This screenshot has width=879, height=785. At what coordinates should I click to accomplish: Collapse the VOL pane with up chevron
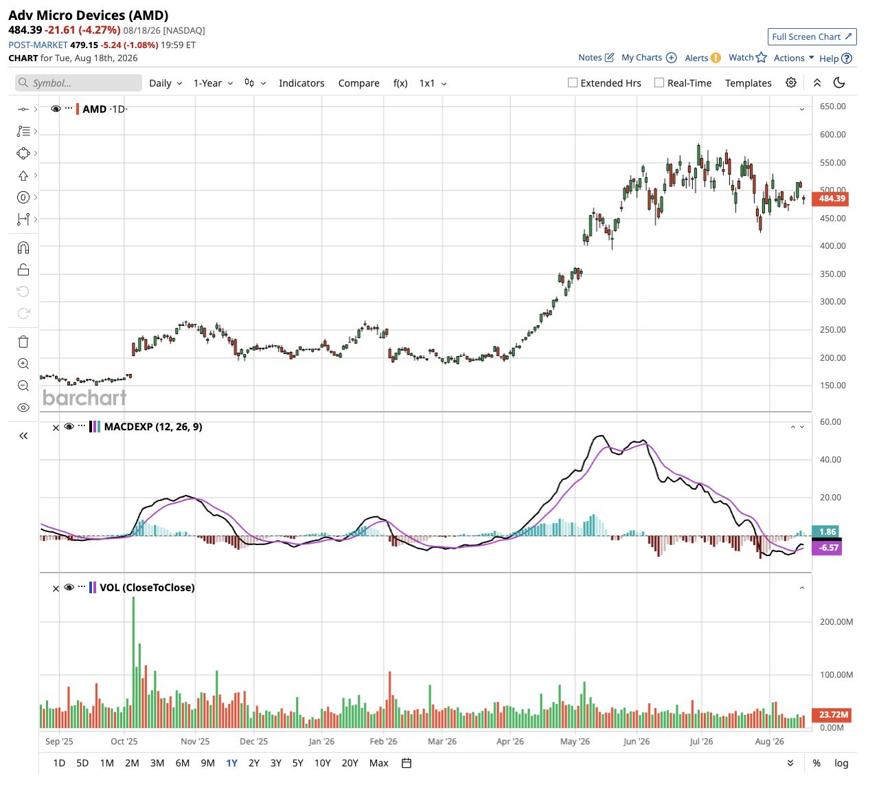[801, 588]
